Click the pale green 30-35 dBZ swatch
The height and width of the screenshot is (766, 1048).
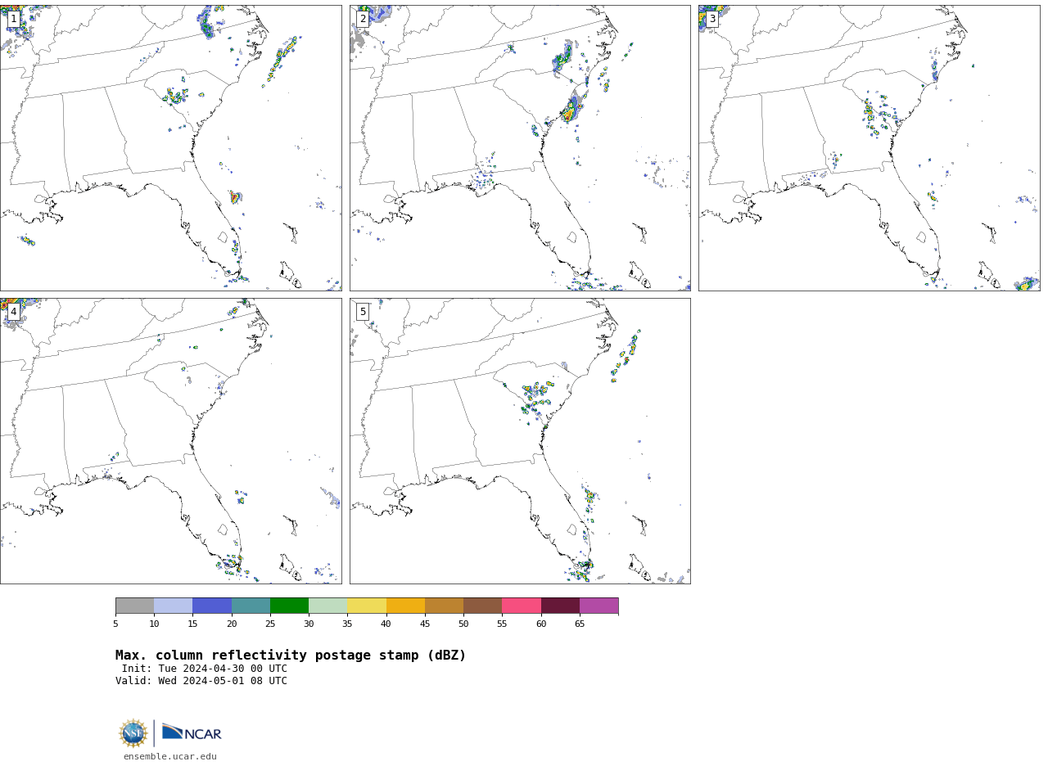[328, 606]
